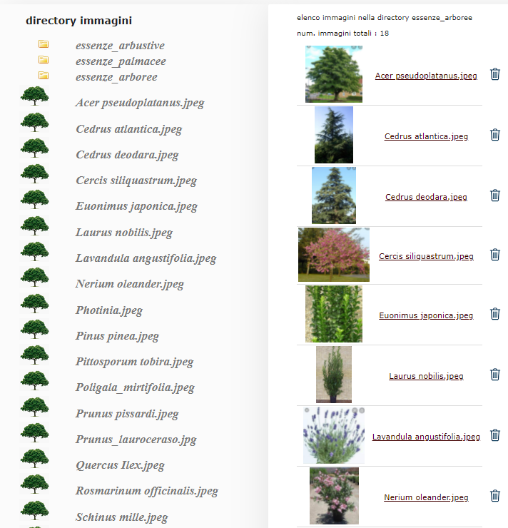
Task: Click tree icon beside Cercis siliquastrum.jpeg
Action: click(x=34, y=173)
